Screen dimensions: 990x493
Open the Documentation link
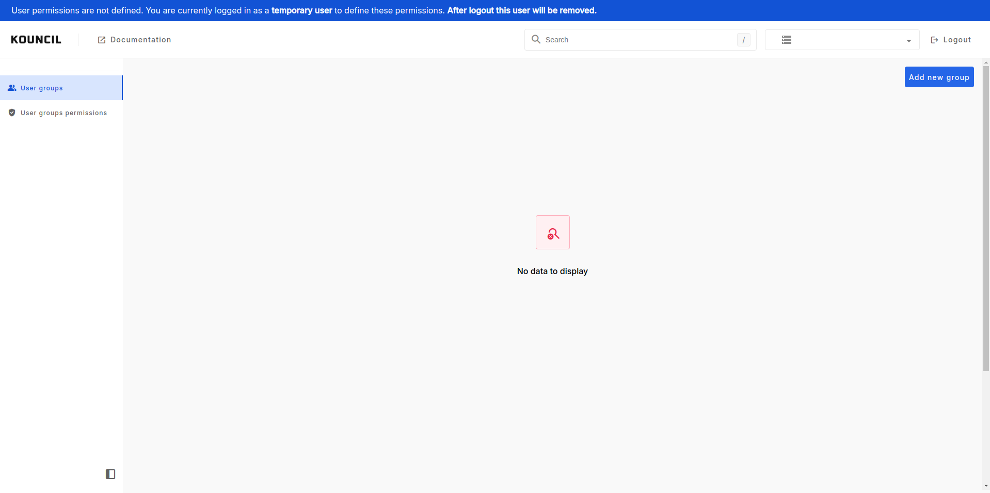(140, 40)
